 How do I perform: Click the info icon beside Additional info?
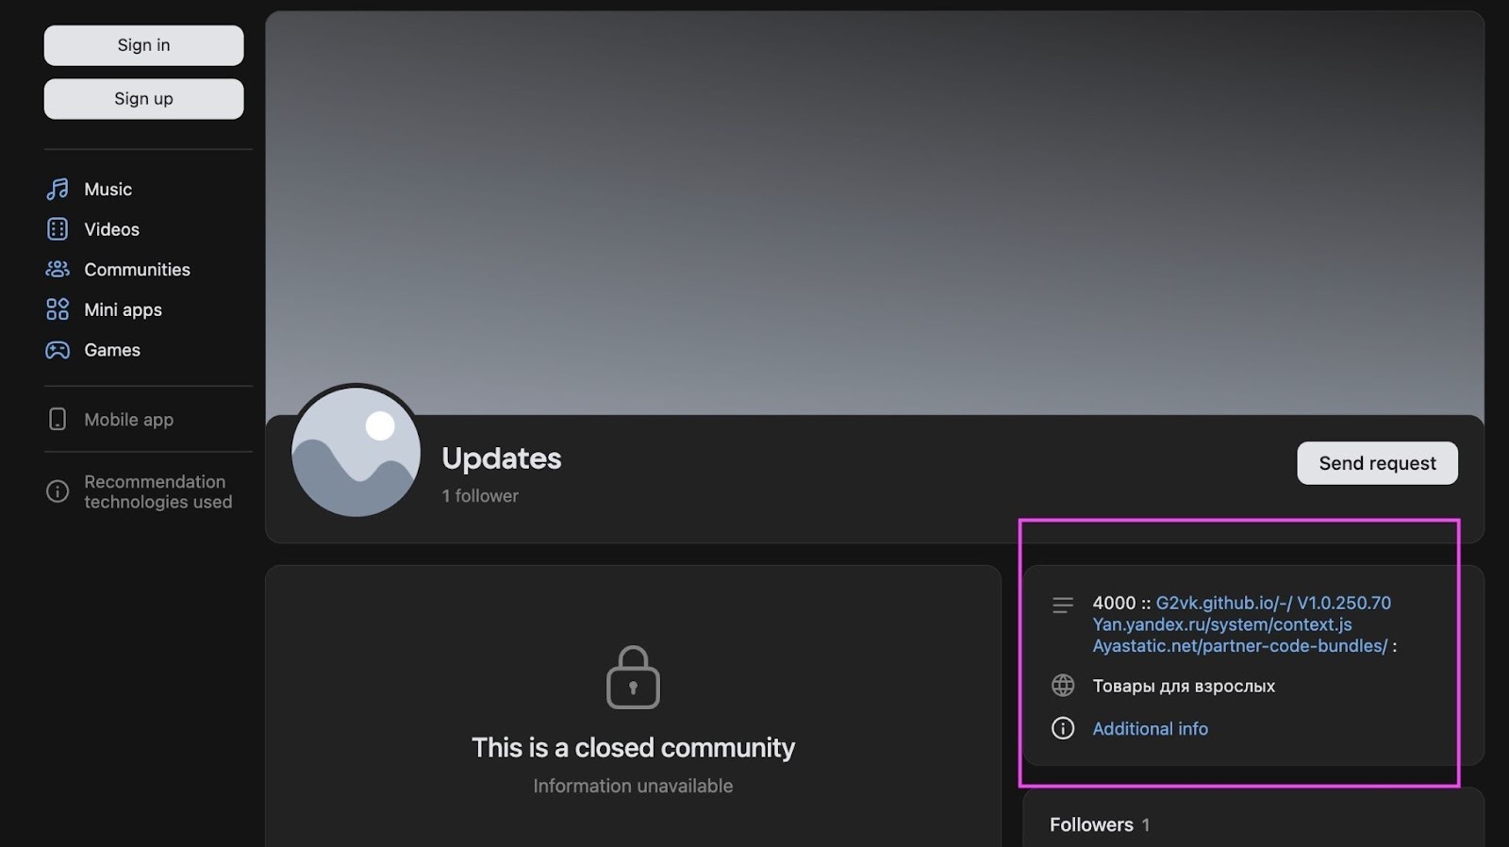1063,729
